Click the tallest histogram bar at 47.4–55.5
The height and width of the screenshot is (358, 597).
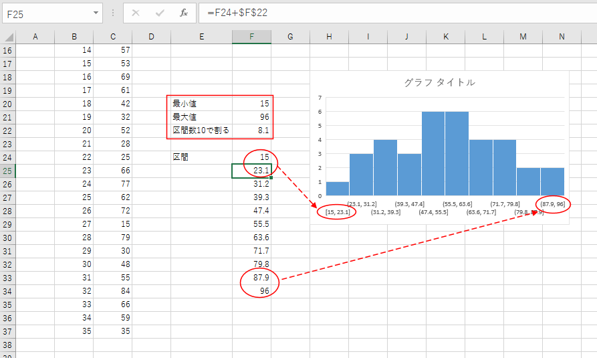pyautogui.click(x=433, y=154)
